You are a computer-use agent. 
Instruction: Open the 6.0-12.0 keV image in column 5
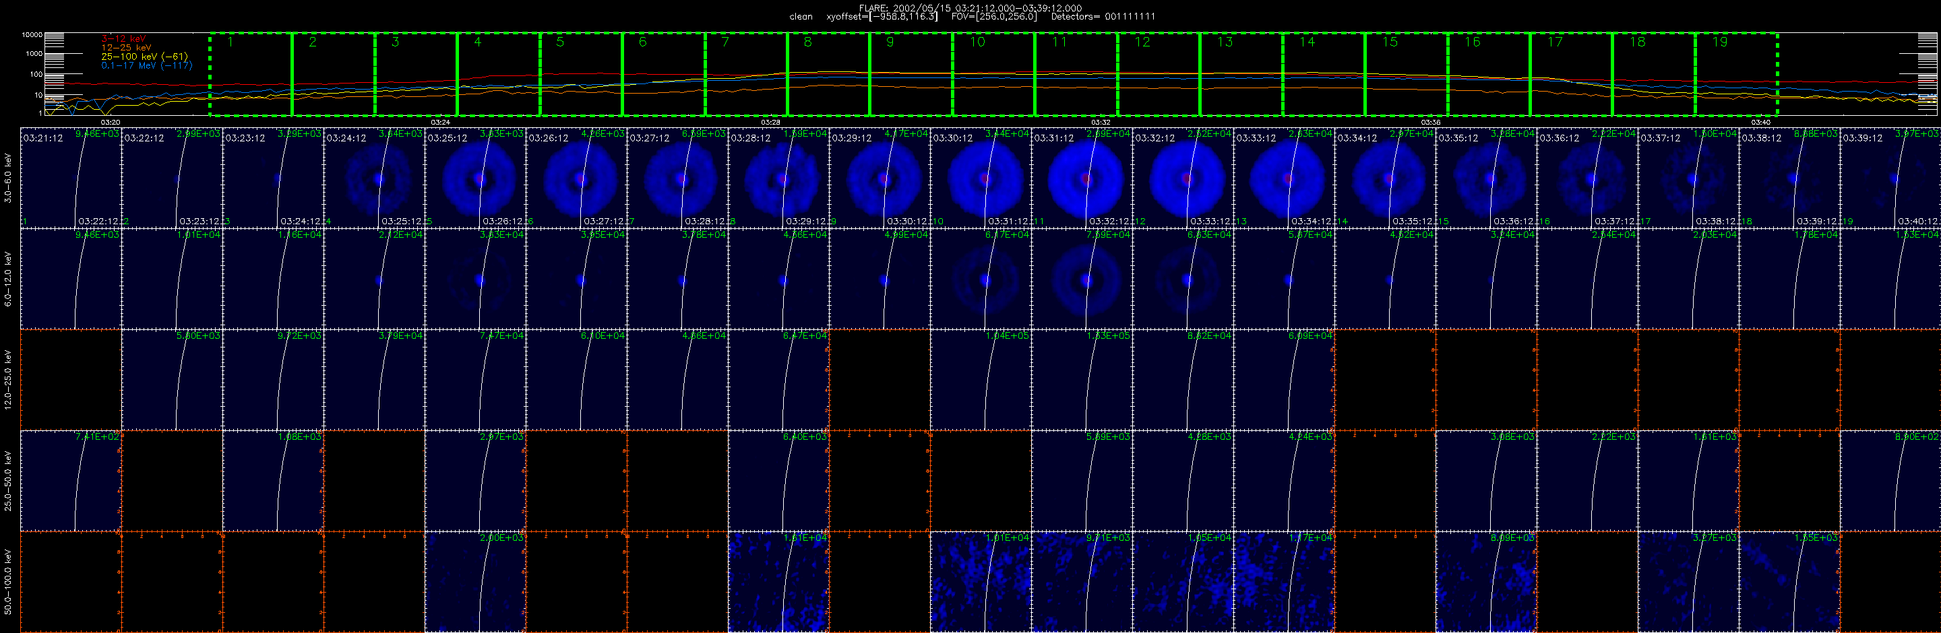[475, 279]
